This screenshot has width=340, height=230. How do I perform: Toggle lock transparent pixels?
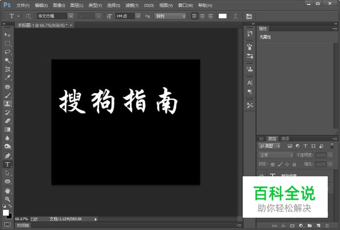tap(273, 164)
